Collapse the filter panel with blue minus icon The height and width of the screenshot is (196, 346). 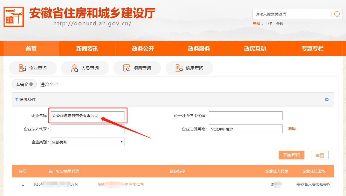pos(327,99)
